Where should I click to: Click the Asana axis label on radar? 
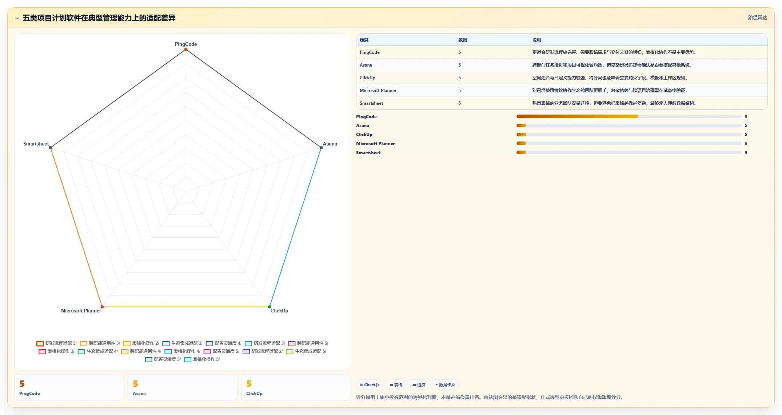pos(330,144)
